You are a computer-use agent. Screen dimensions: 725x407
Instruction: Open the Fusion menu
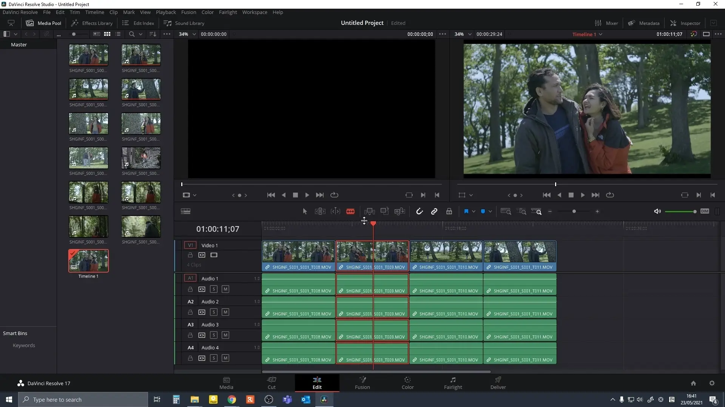coord(188,12)
